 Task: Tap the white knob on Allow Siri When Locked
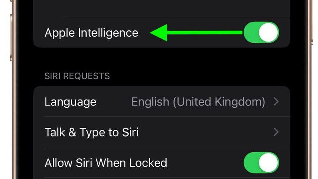268,163
